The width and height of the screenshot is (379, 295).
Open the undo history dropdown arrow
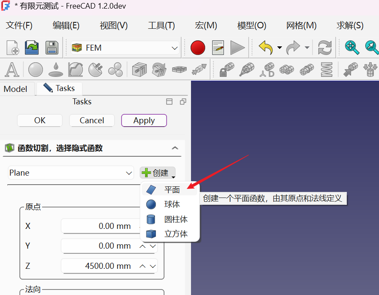[279, 48]
